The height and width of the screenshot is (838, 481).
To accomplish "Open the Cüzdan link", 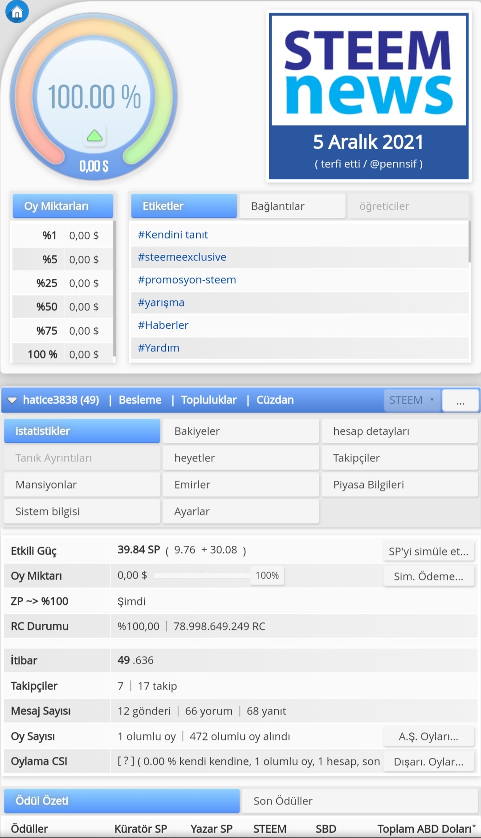I will click(275, 400).
